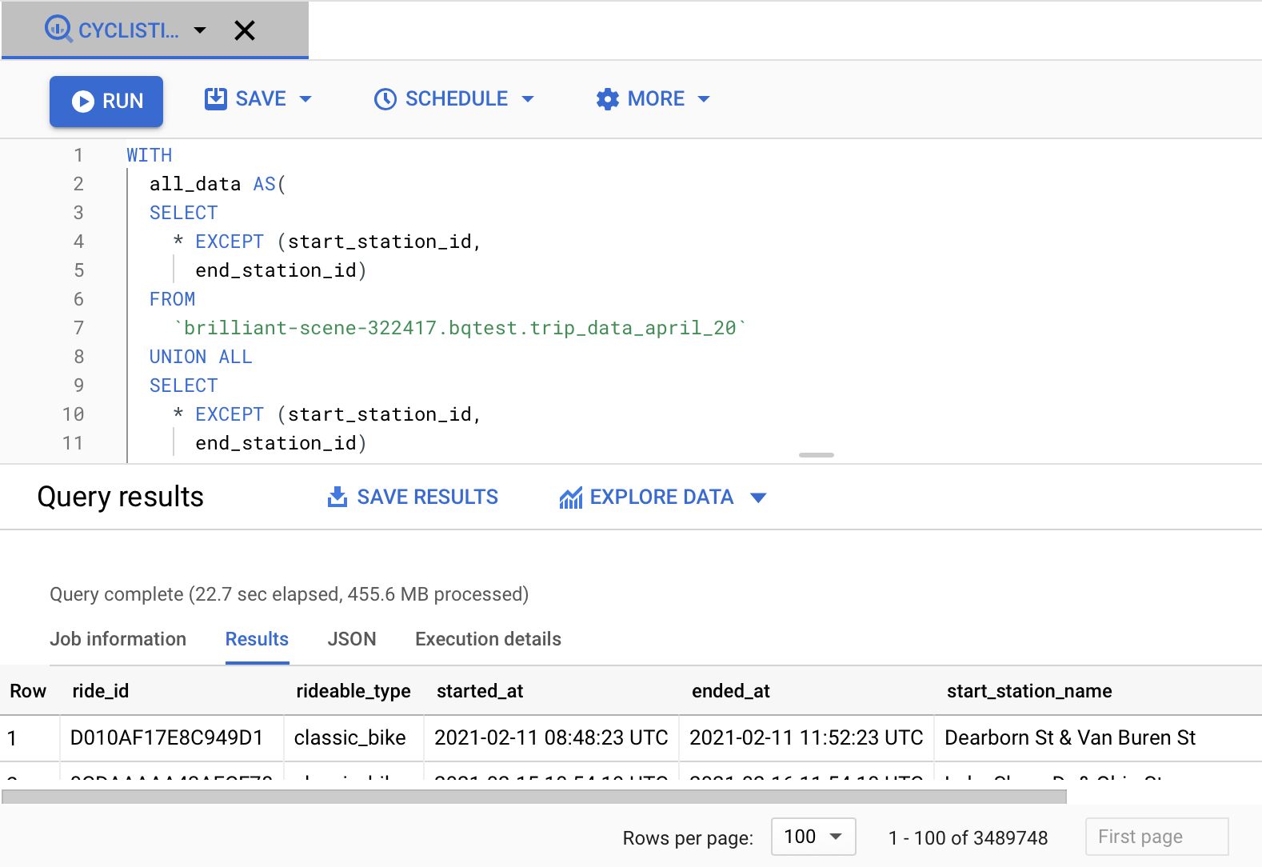This screenshot has width=1262, height=867.
Task: Click SELECT keyword on line 3
Action: click(184, 213)
